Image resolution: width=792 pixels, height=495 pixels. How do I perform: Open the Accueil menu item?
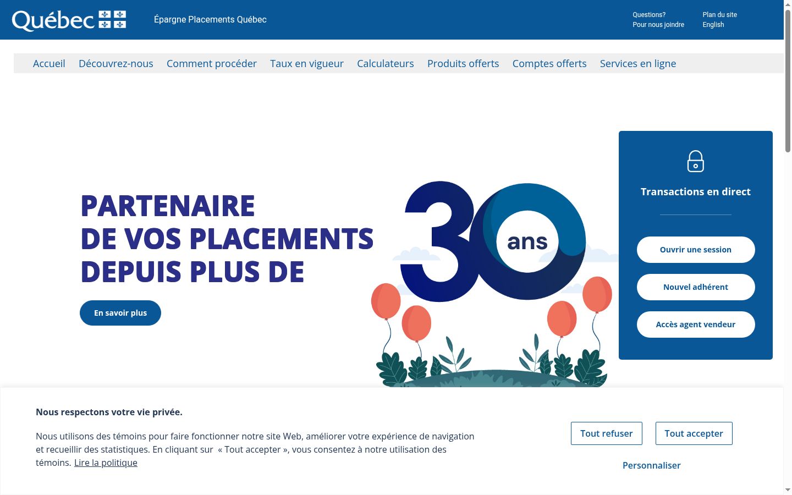(49, 64)
